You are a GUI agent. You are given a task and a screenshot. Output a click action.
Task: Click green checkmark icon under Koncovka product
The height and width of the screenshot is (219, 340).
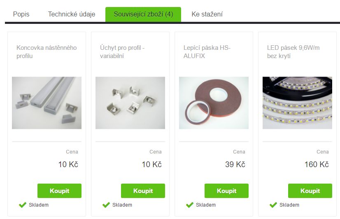click(x=23, y=205)
